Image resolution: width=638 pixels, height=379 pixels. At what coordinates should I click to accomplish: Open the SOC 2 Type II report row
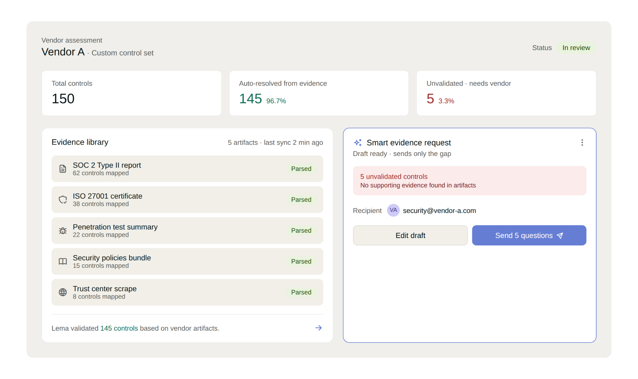point(187,169)
